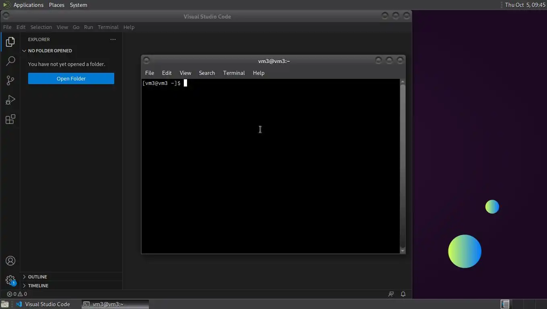Open the Manage gear icon
The width and height of the screenshot is (547, 309).
point(10,280)
